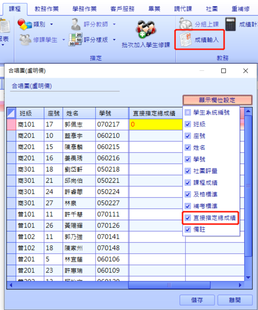Open the 顯示欄位設定 dropdown button

click(217, 100)
